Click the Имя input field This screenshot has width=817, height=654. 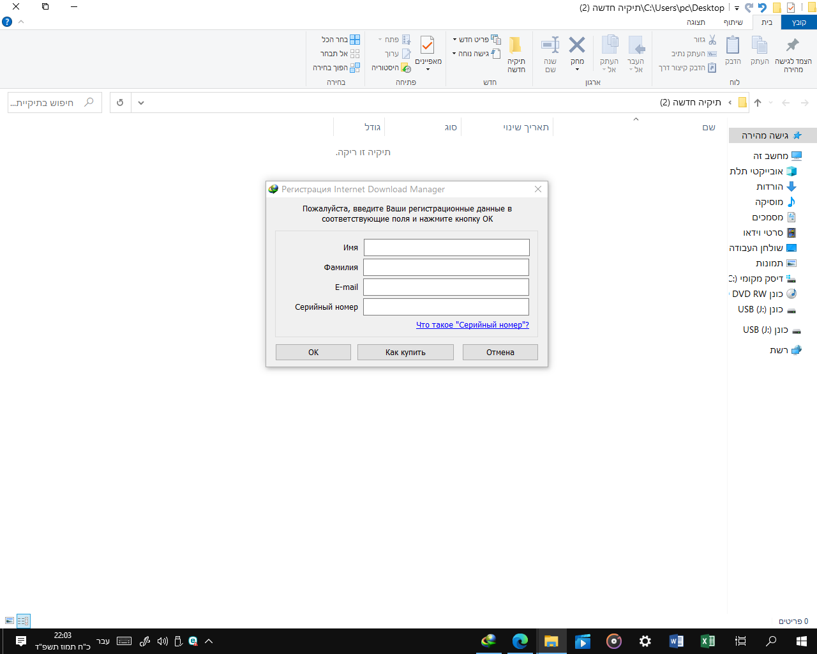point(446,247)
